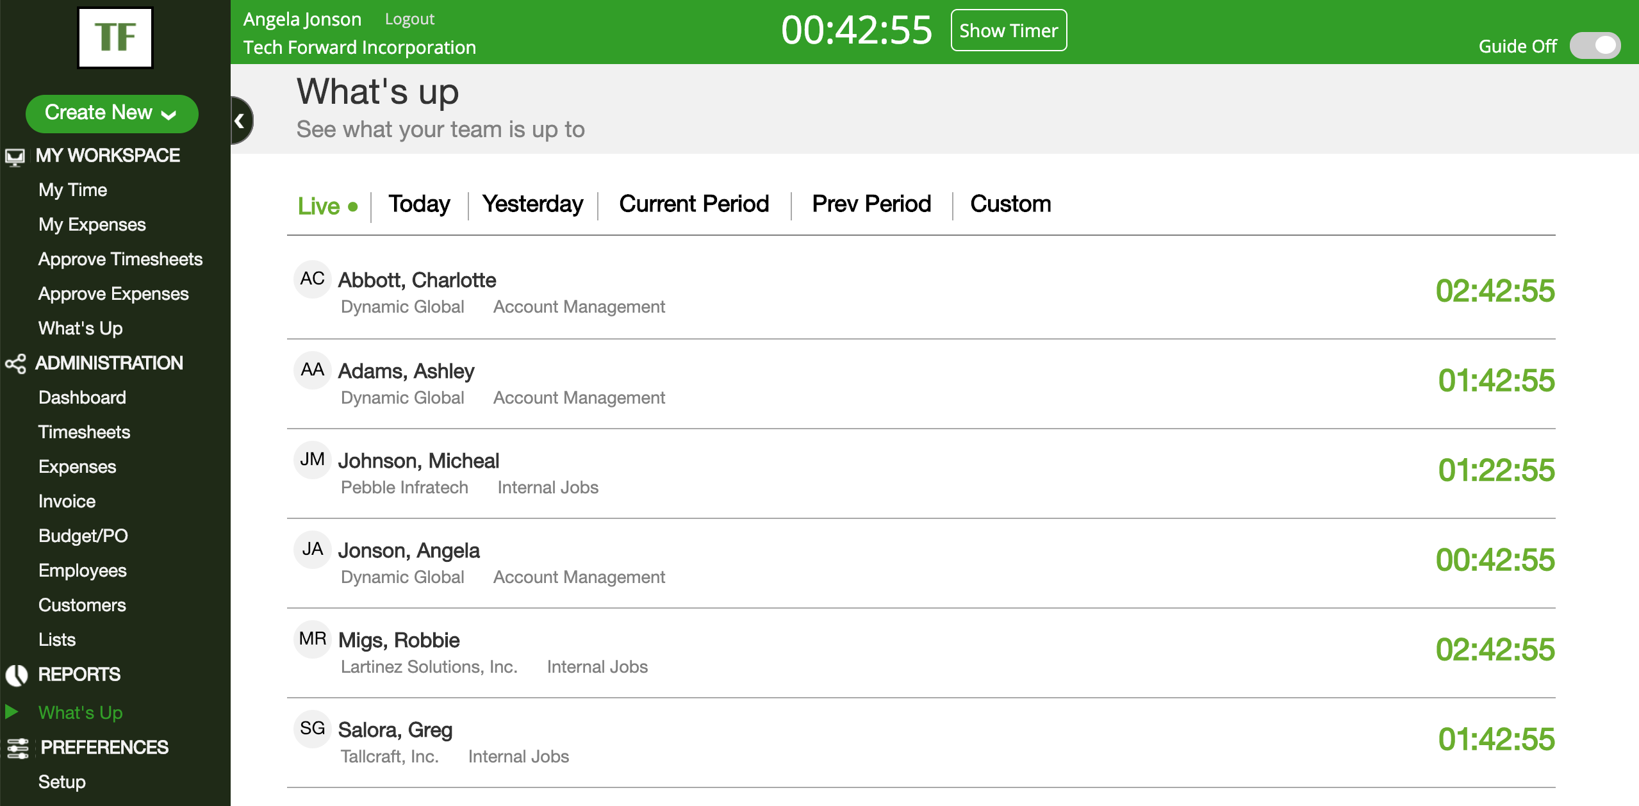Image resolution: width=1639 pixels, height=806 pixels.
Task: Click the Expenses icon in Administration
Action: tap(76, 466)
